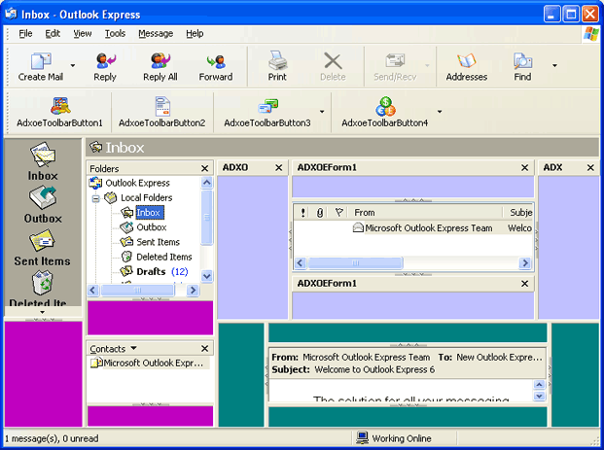Open the Edit menu
604x450 pixels.
pos(53,33)
